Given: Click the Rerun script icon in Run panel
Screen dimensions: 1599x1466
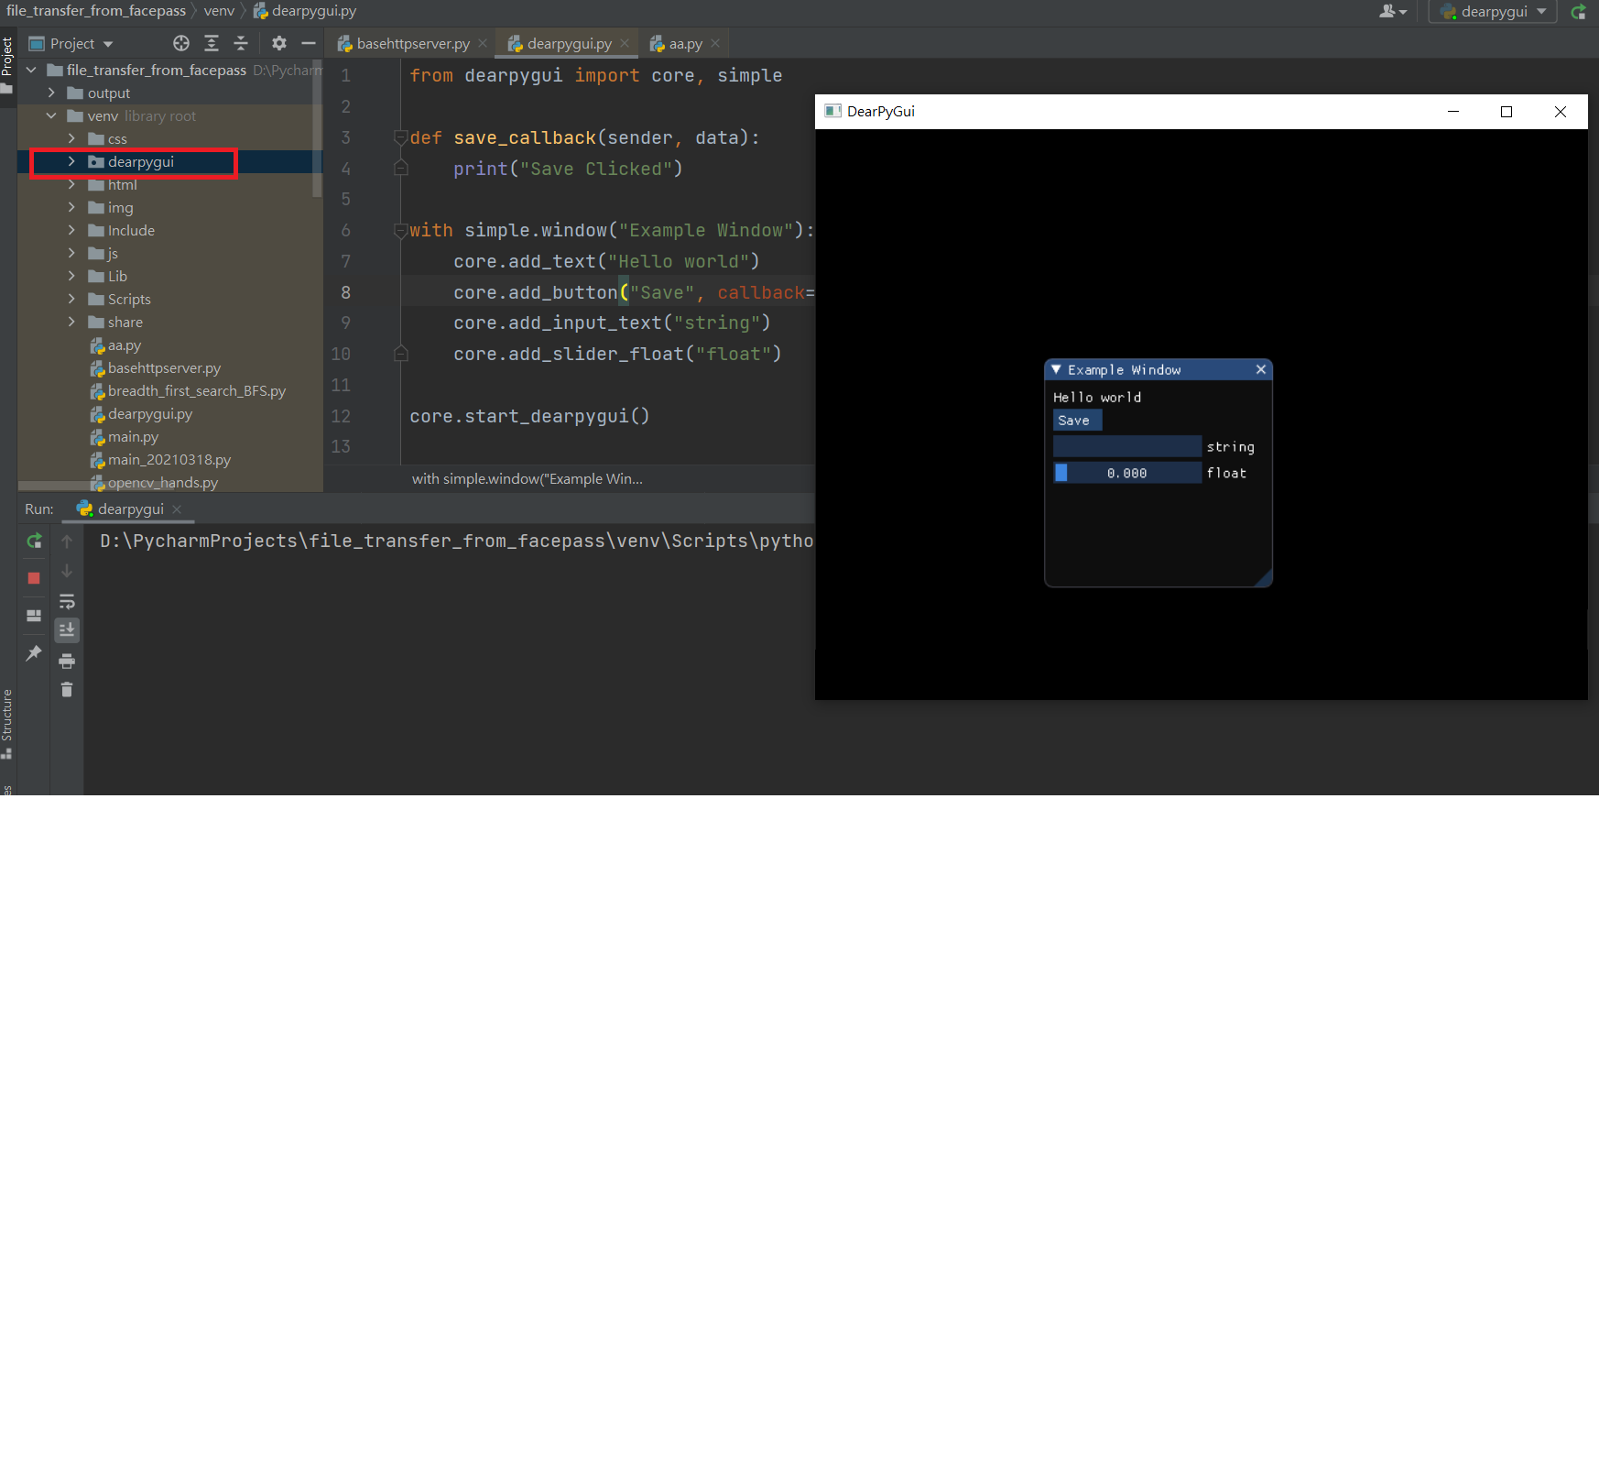Looking at the screenshot, I should click(34, 542).
